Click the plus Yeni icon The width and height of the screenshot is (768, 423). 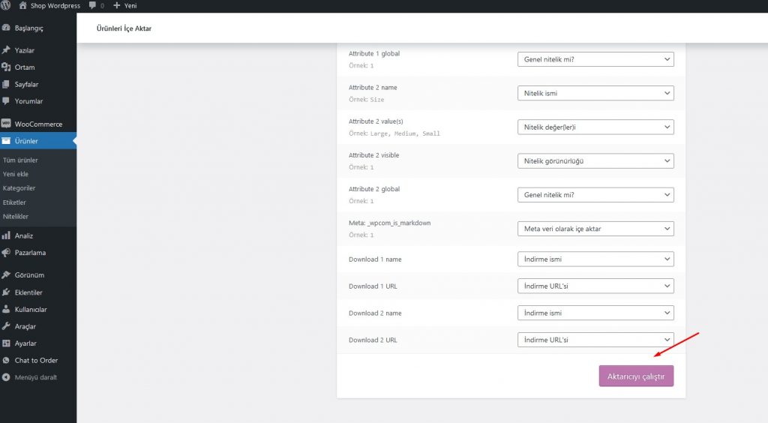coord(117,6)
